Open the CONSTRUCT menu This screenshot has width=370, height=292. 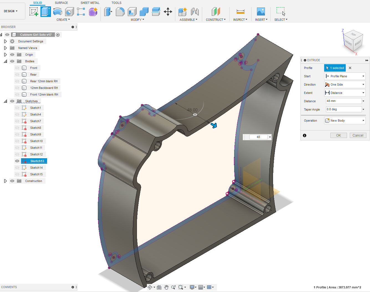tap(216, 20)
